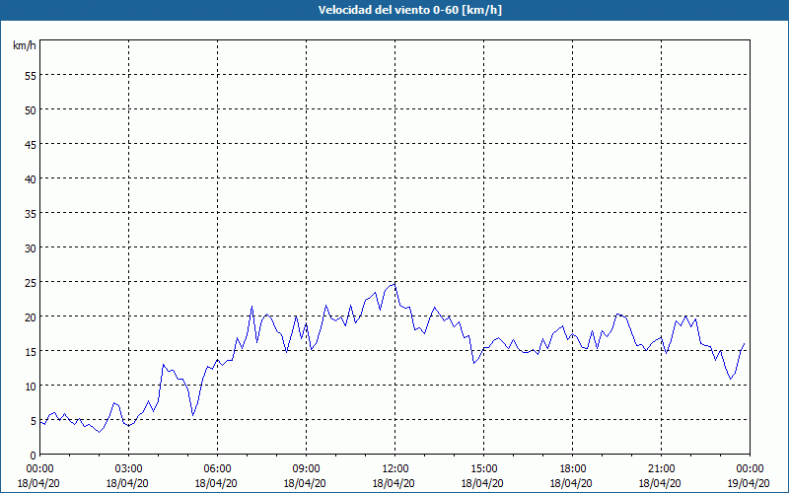Screen dimensions: 789x493
Task: Click the y-axis value 15
Action: pos(31,352)
